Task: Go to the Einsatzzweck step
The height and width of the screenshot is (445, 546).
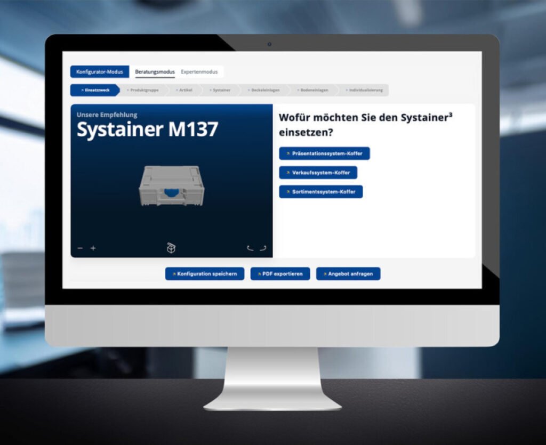Action: click(x=95, y=90)
